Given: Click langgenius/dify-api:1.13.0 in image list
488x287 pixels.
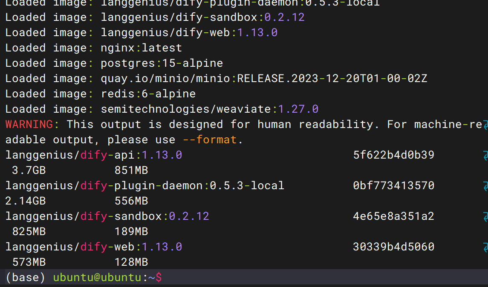Looking at the screenshot, I should click(94, 155).
